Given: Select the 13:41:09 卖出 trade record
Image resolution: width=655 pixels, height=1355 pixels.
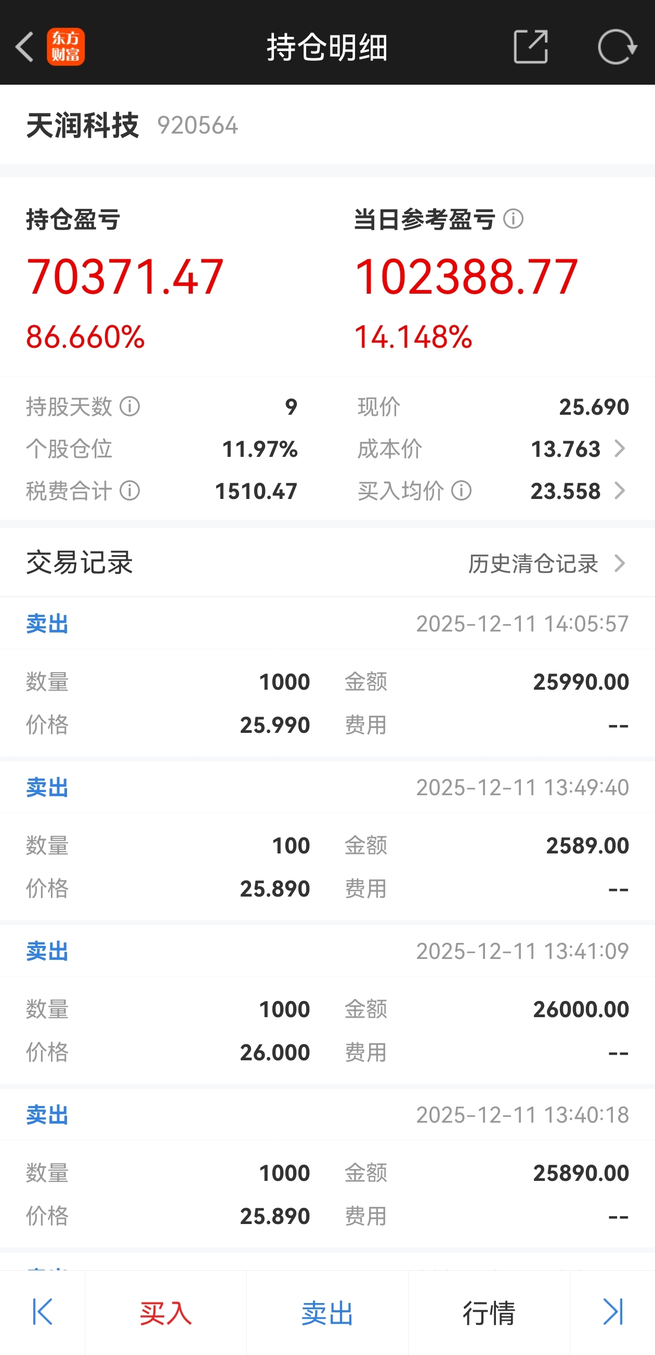Looking at the screenshot, I should (x=327, y=1006).
